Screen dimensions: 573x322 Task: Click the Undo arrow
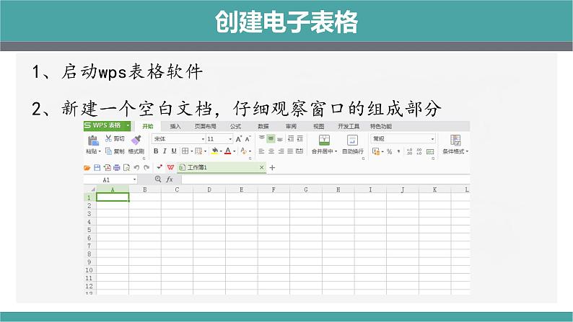coord(136,168)
